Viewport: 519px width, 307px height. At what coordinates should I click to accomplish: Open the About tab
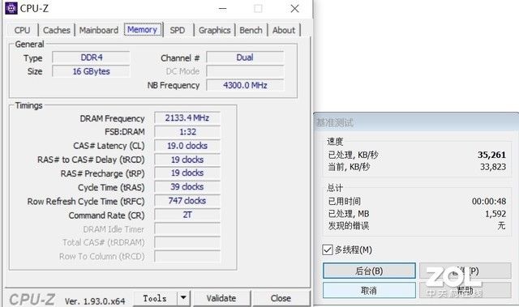coord(284,30)
